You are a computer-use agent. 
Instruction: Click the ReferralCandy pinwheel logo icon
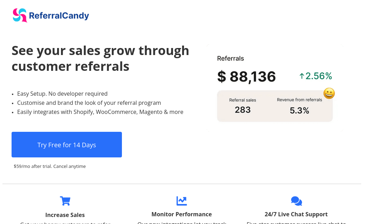click(20, 15)
